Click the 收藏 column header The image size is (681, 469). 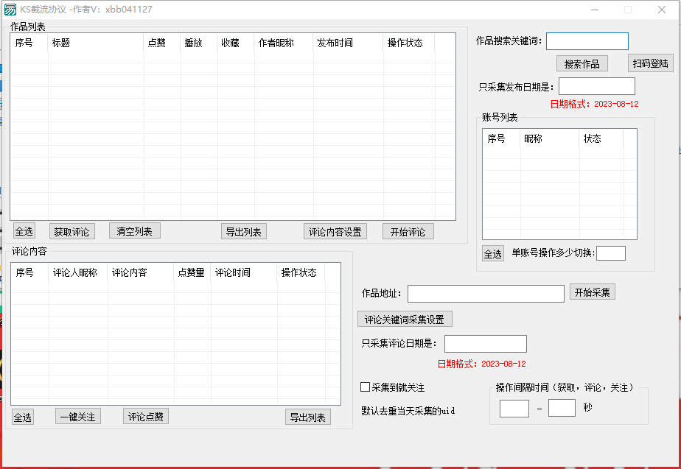236,43
